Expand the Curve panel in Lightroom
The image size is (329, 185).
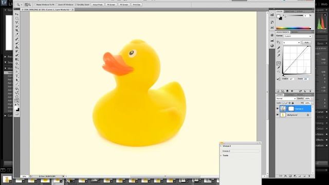point(326,112)
